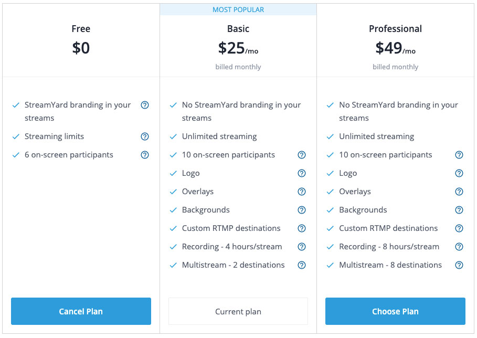Open help icon beside Streaming limits
This screenshot has height=338, width=477.
pyautogui.click(x=145, y=136)
